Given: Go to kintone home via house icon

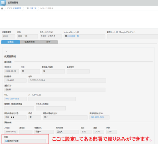Looking at the screenshot, I should tap(2, 8).
